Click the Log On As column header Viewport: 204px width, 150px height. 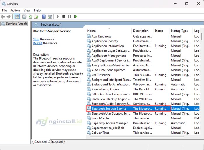197,31
